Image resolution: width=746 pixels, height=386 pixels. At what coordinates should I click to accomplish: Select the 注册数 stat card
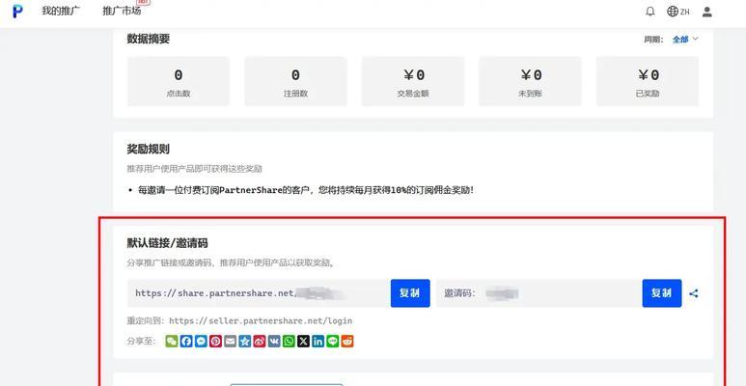click(295, 81)
